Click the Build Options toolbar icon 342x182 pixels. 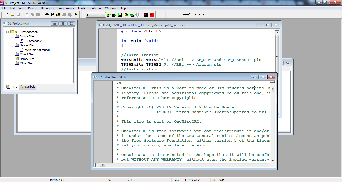click(126, 15)
